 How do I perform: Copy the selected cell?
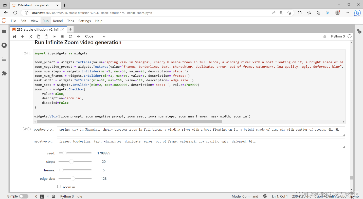click(39, 36)
